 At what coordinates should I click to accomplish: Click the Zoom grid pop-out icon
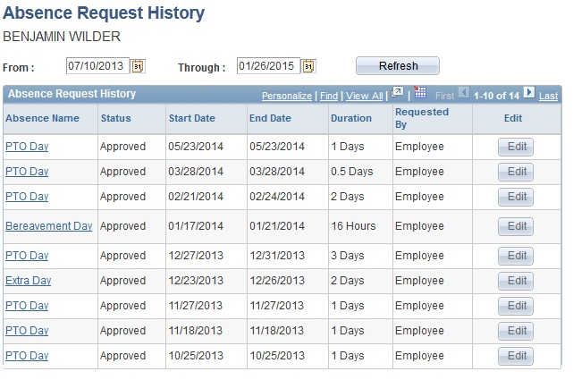[398, 93]
